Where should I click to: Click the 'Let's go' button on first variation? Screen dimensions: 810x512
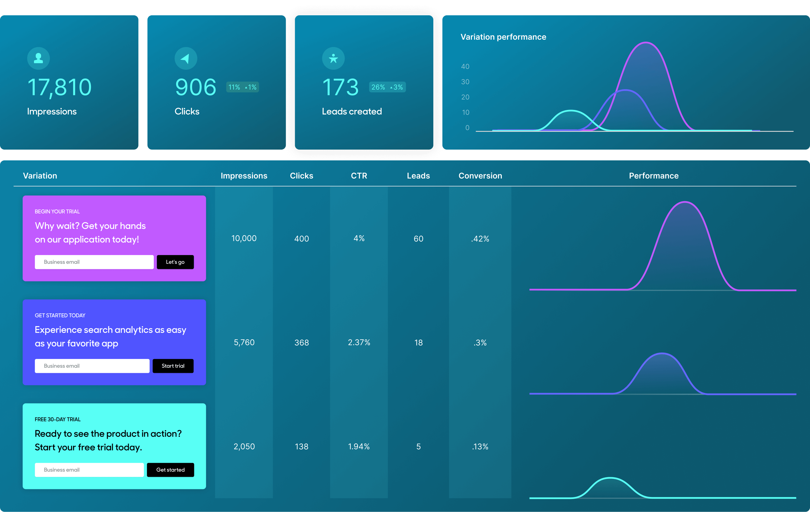[174, 261]
